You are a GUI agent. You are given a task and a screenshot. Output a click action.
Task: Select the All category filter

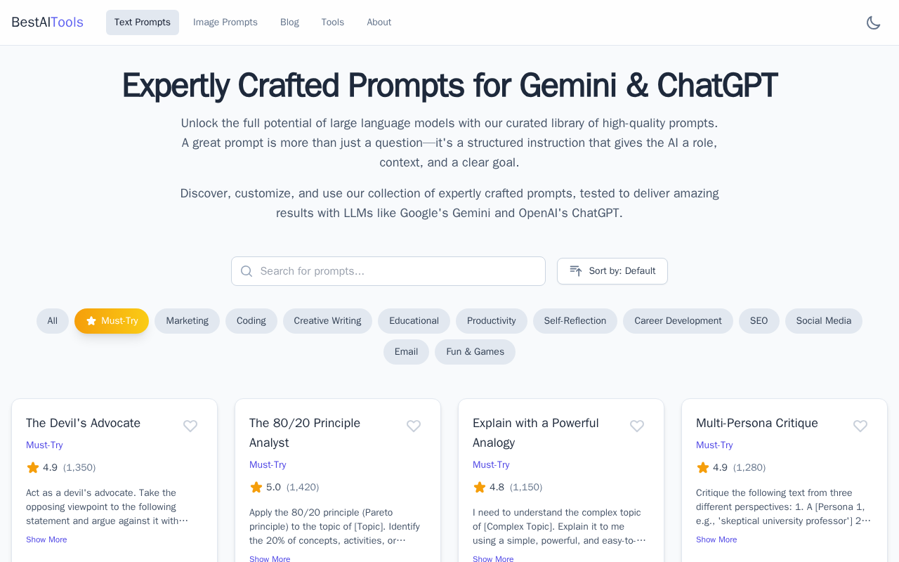(x=53, y=321)
